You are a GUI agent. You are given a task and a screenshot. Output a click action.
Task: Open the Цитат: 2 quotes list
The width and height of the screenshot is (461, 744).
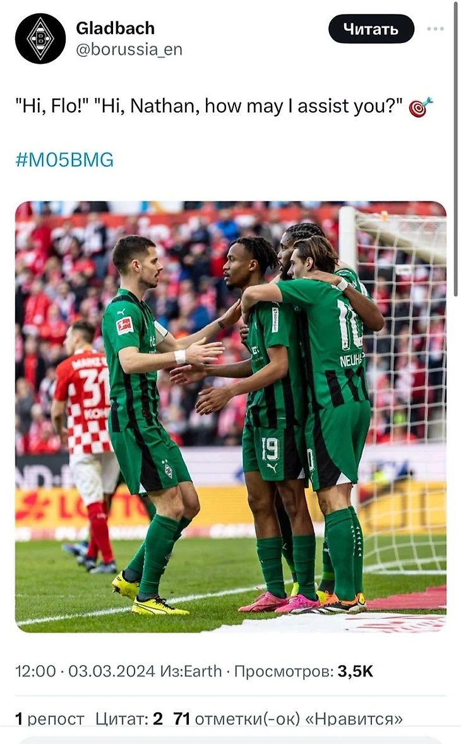129,719
